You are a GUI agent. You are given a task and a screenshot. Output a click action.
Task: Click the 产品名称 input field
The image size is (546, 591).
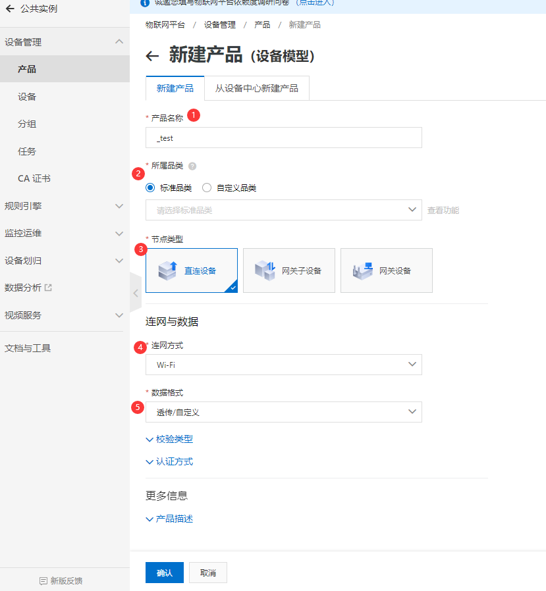coord(283,138)
